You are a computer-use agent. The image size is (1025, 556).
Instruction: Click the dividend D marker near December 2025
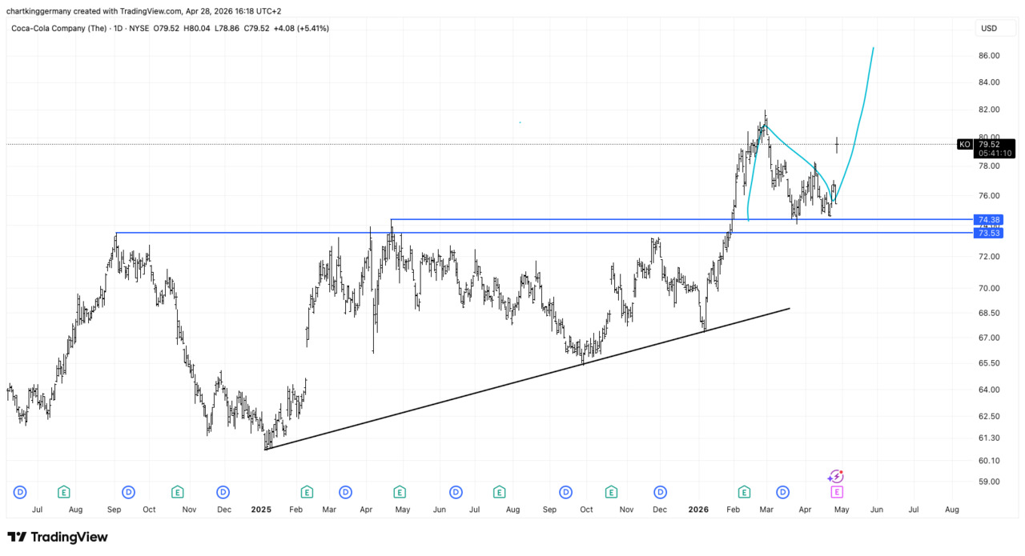click(661, 491)
